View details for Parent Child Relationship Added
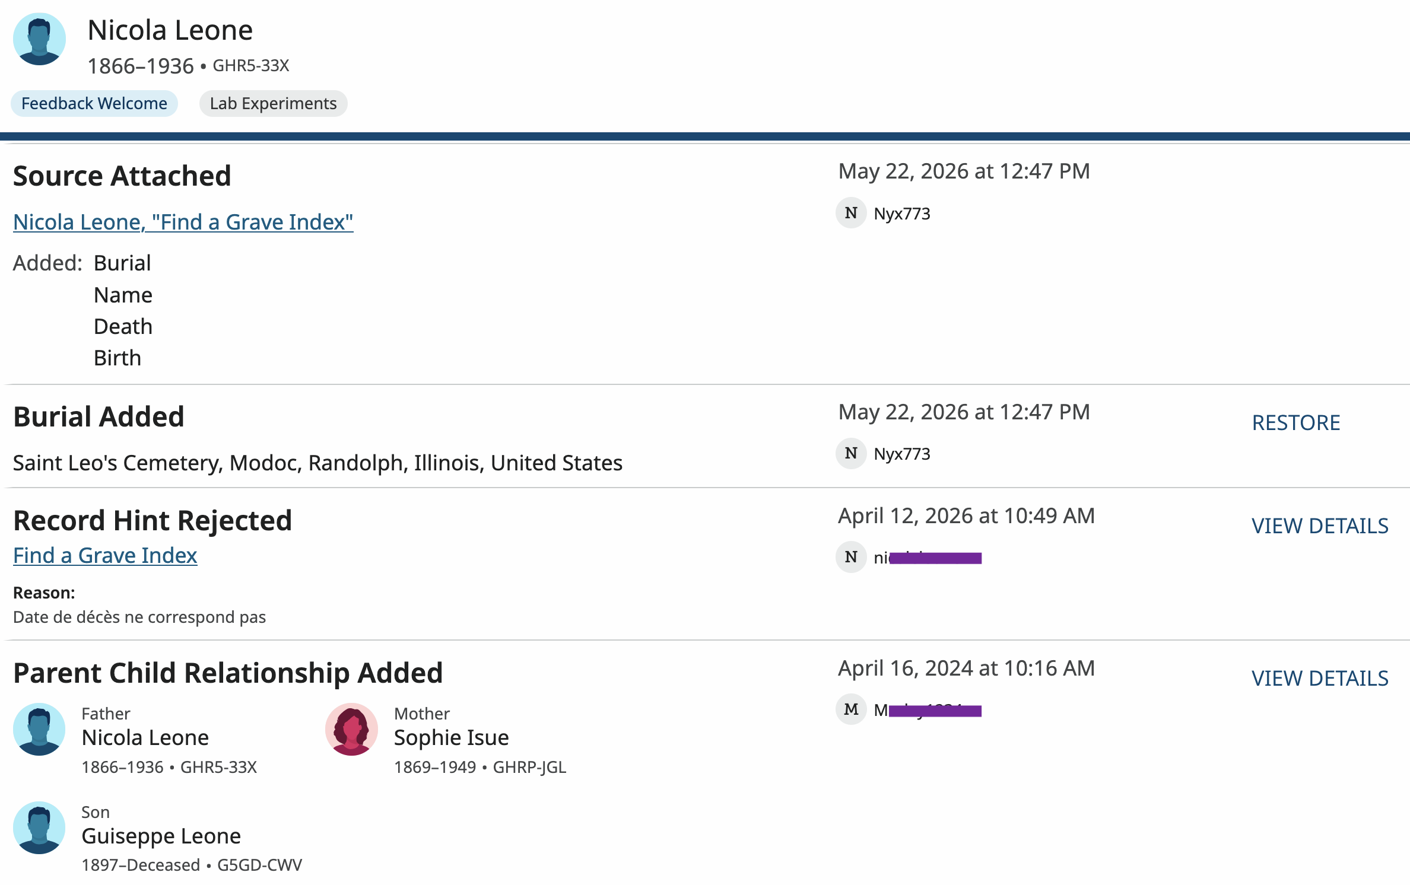This screenshot has height=885, width=1410. point(1320,678)
